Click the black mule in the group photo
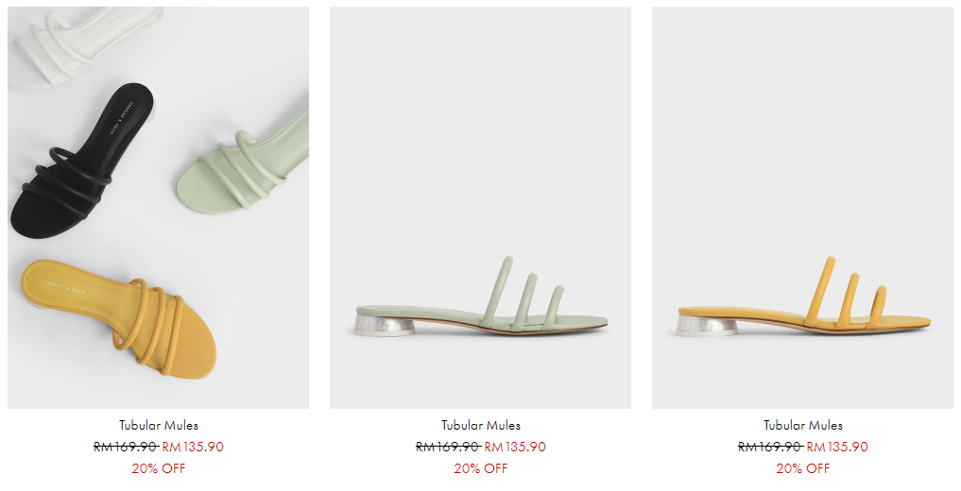961x491 pixels. pos(79,161)
